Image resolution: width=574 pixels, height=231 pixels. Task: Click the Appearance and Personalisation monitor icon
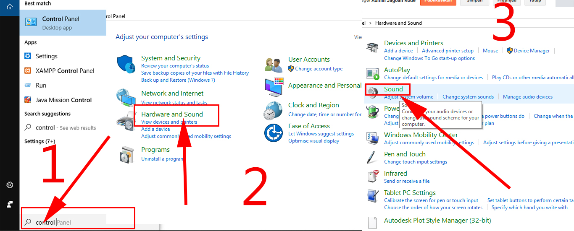coord(274,86)
